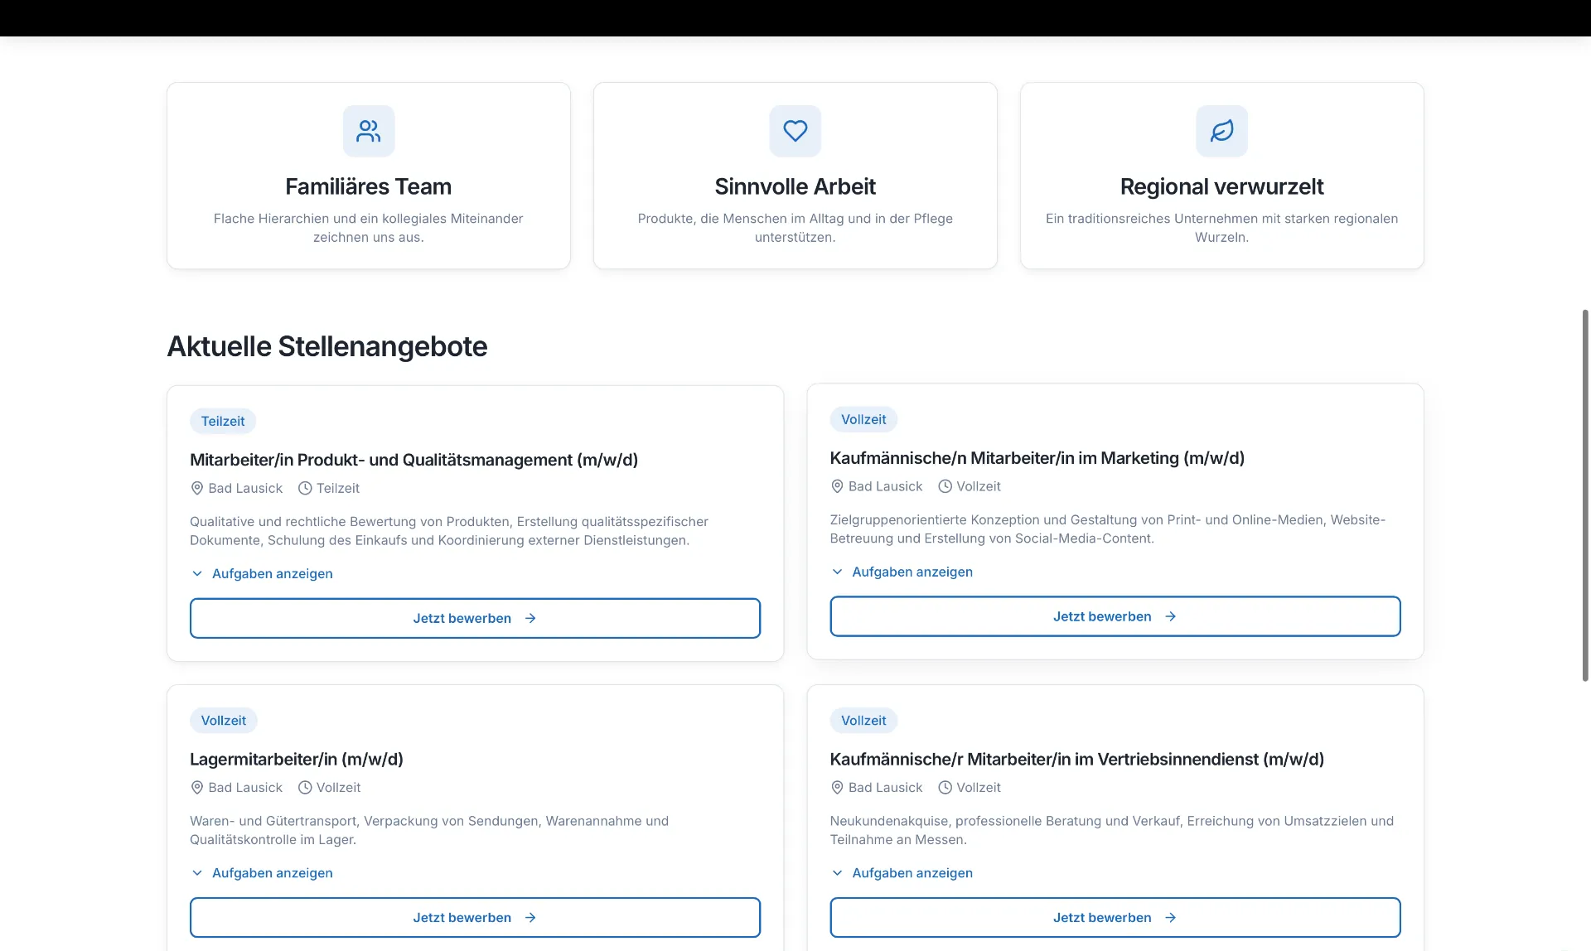Viewport: 1591px width, 951px height.
Task: Click the Regional verwurzelt leaf icon
Action: [1222, 131]
